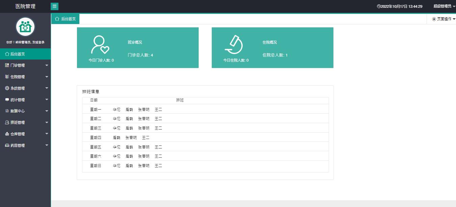
Task: Expand the 统计管理 menu arrow
Action: click(x=47, y=100)
